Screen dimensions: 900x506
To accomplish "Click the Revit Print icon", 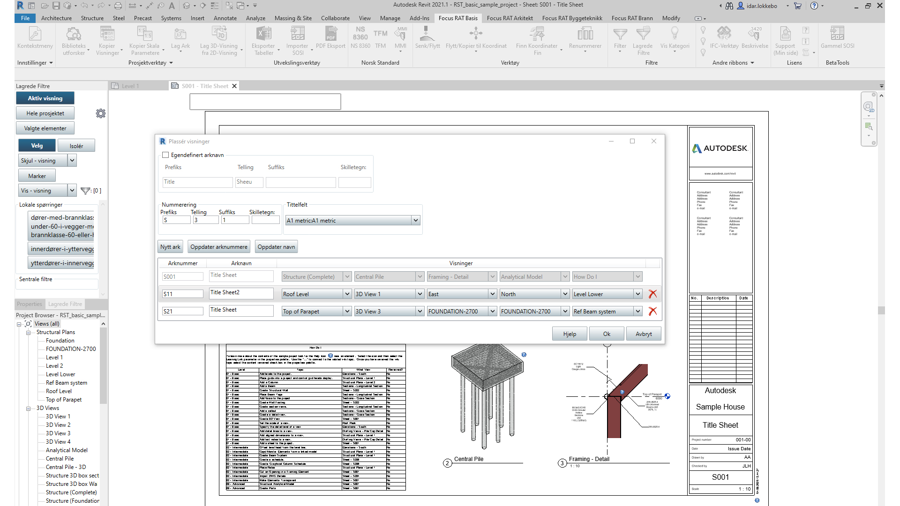I will point(118,6).
